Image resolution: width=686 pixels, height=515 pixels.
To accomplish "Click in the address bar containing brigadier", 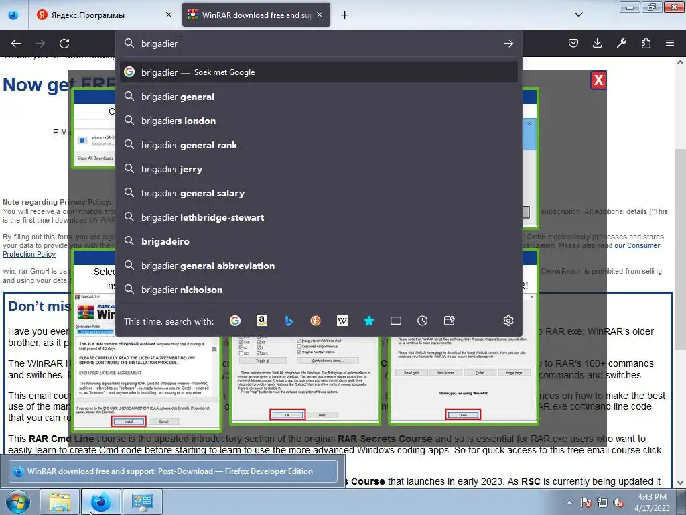I will [318, 44].
